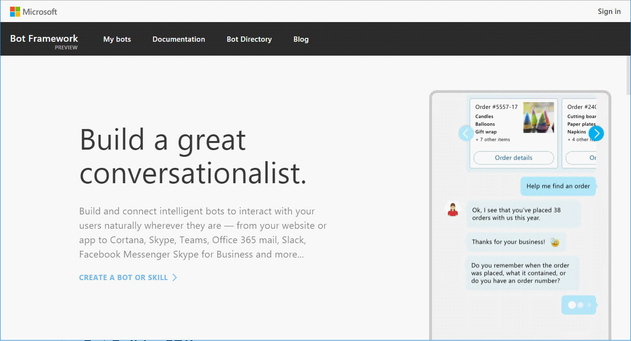The height and width of the screenshot is (341, 631).
Task: Show next order card with right arrow
Action: (596, 133)
